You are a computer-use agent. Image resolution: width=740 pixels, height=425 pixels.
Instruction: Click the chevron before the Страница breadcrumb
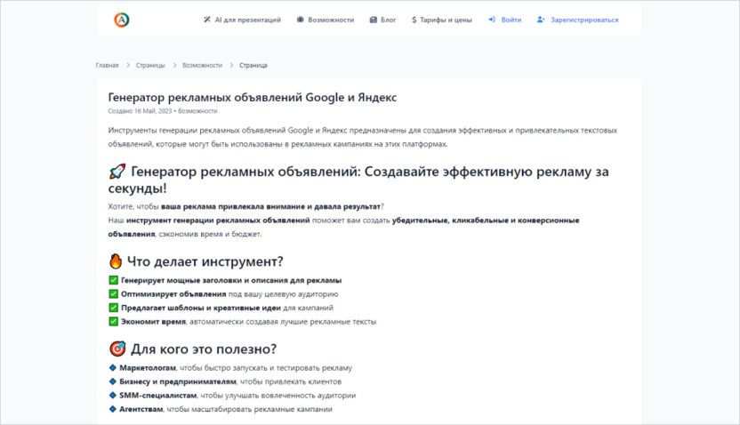tap(231, 66)
